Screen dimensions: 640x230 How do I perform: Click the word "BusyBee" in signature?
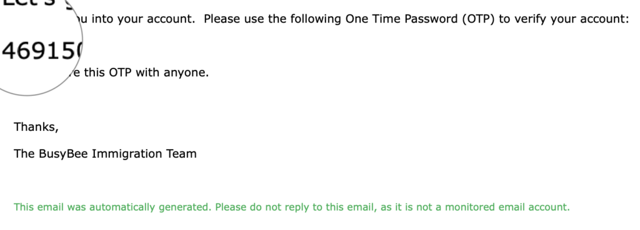63,153
